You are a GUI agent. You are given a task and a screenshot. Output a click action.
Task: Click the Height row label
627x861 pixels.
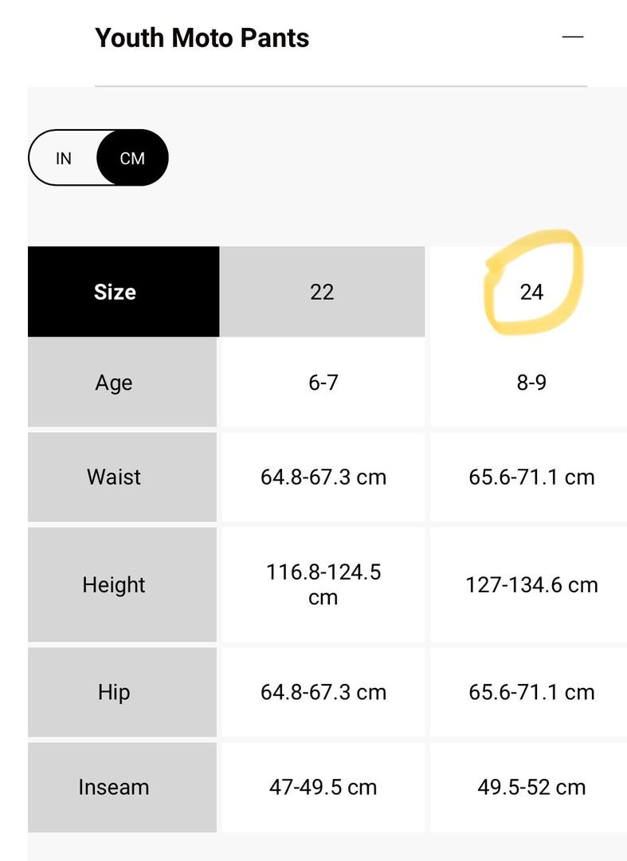(114, 584)
